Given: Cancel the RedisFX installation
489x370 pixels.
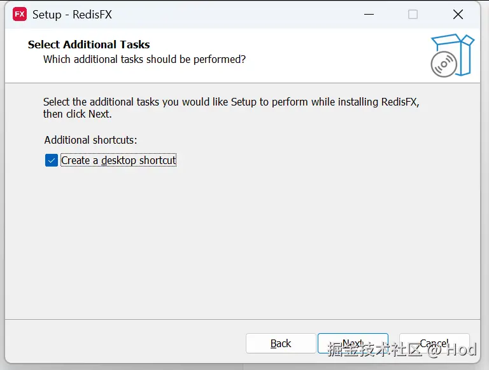Looking at the screenshot, I should (x=434, y=343).
